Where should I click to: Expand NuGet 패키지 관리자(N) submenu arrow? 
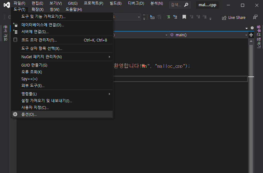click(x=109, y=57)
